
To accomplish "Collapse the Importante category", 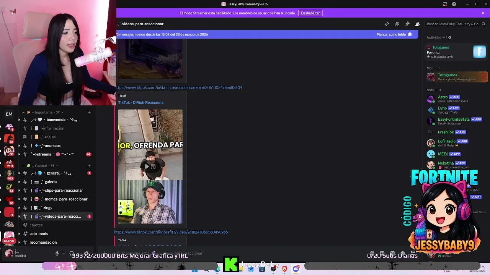I will 43,112.
